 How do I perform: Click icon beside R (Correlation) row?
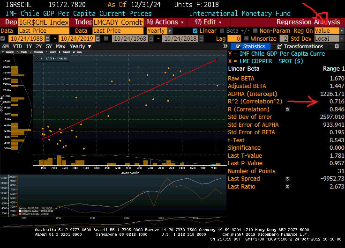pos(287,109)
